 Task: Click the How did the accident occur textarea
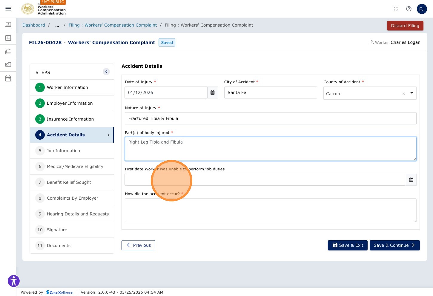coord(271,210)
